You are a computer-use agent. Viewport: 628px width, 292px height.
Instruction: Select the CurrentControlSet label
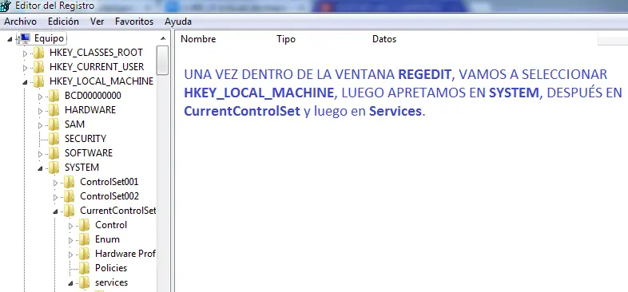pyautogui.click(x=117, y=211)
